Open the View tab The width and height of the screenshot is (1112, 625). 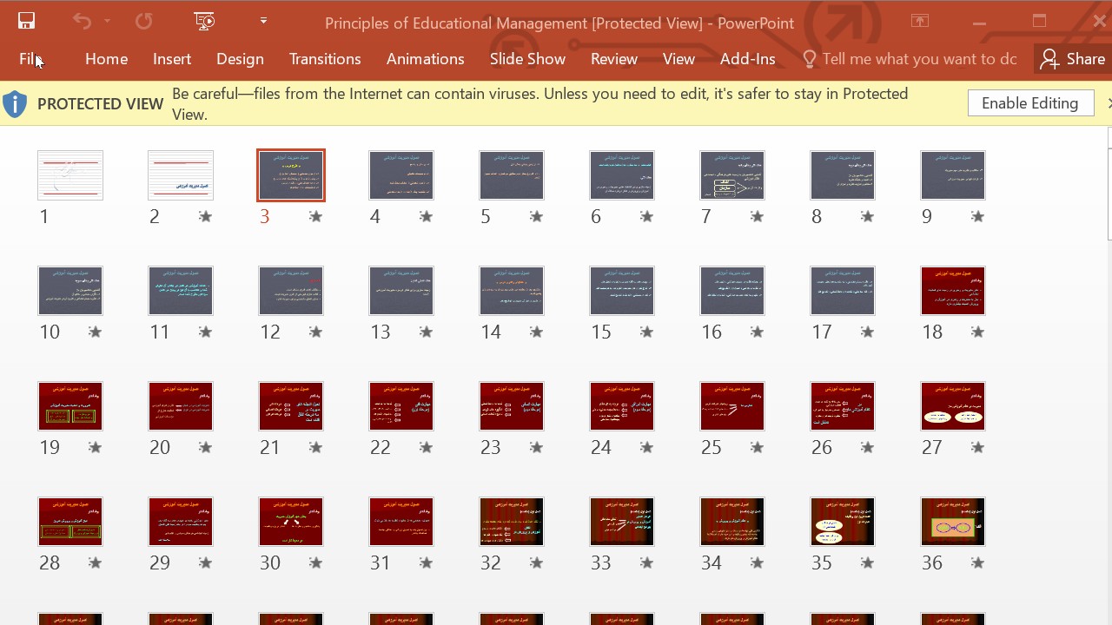point(678,59)
